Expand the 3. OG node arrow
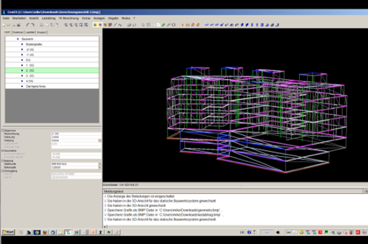Image resolution: width=368 pixels, height=244 pixels. click(x=22, y=76)
